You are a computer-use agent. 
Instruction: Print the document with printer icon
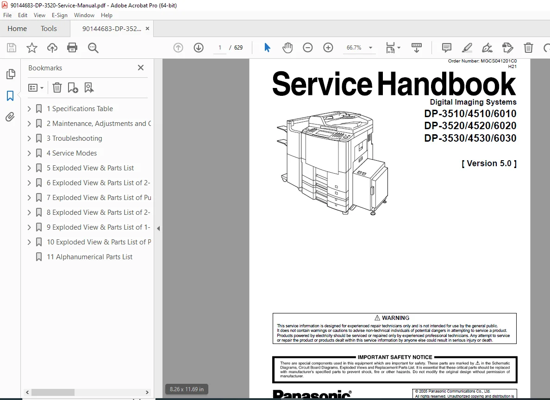(72, 48)
